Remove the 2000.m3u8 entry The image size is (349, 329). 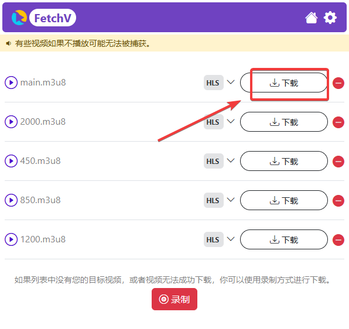(338, 122)
